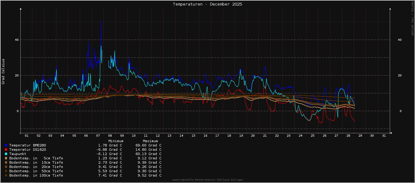Click the 69.60 Grad C maximum value
415x183 pixels.
(x=148, y=145)
